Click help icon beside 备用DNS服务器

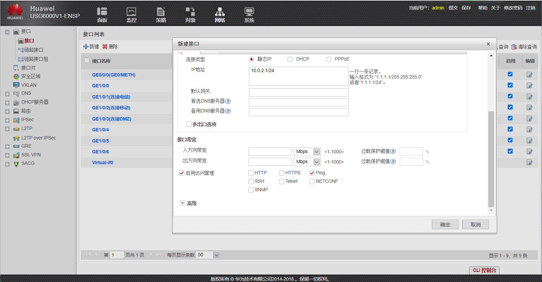point(228,111)
